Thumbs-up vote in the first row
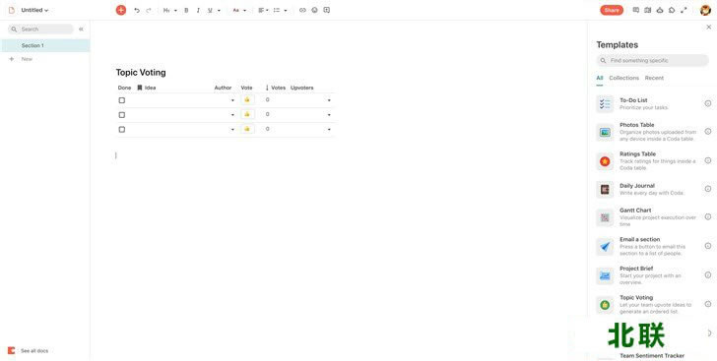The width and height of the screenshot is (717, 361). [247, 99]
